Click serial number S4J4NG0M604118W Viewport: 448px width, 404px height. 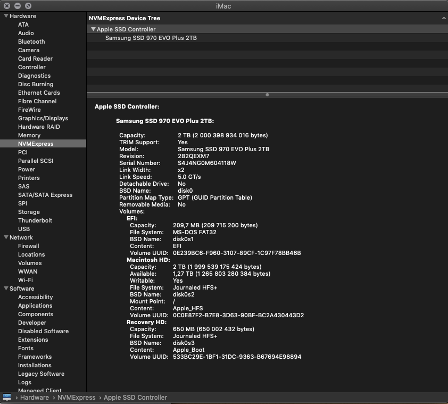point(207,163)
